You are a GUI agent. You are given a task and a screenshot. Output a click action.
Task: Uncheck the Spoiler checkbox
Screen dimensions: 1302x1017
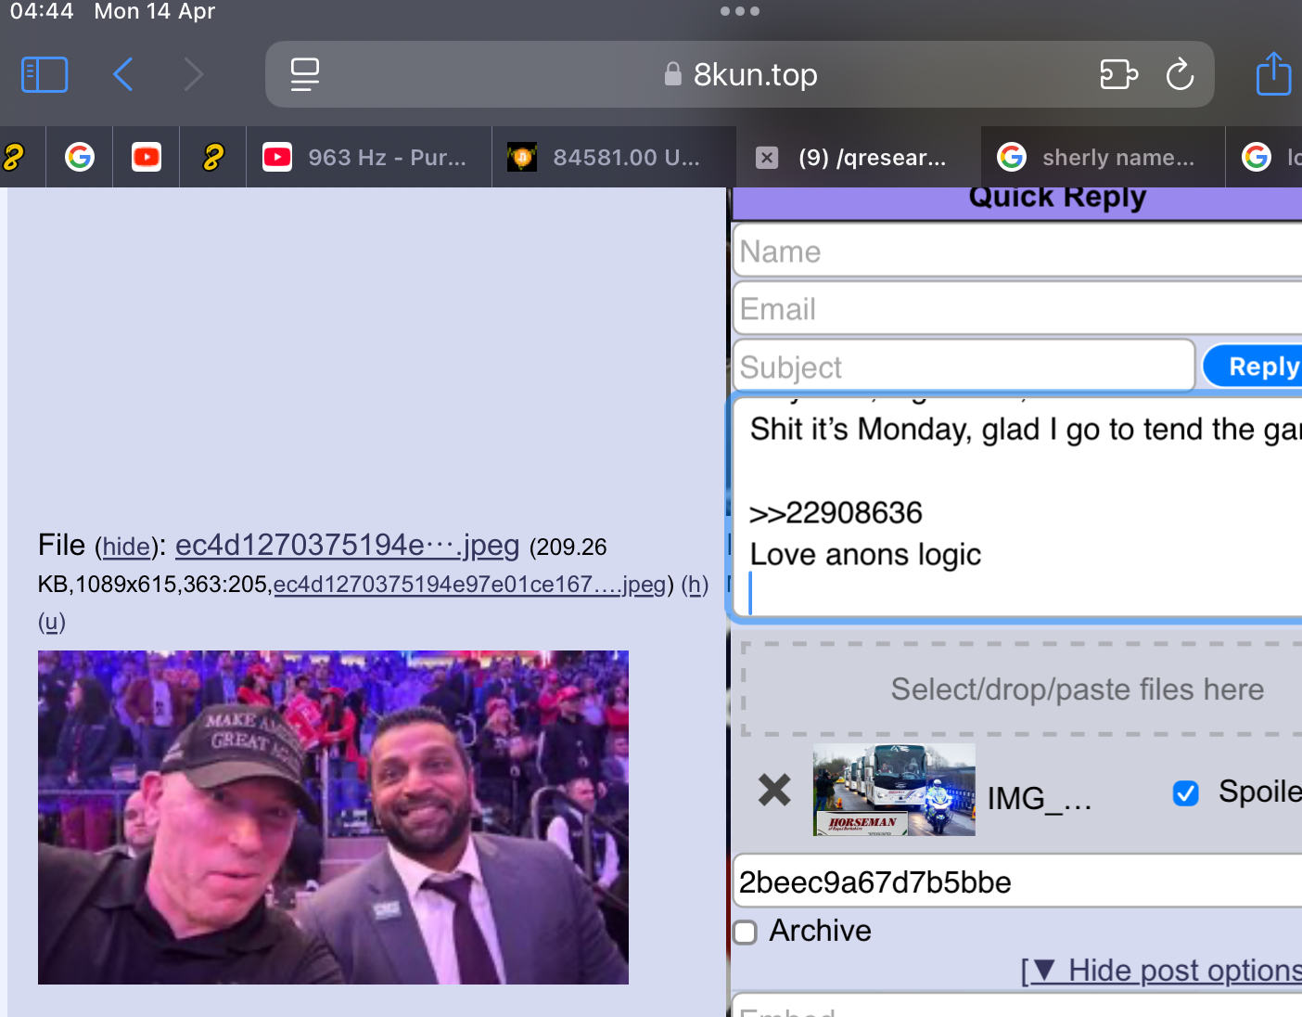(1186, 793)
